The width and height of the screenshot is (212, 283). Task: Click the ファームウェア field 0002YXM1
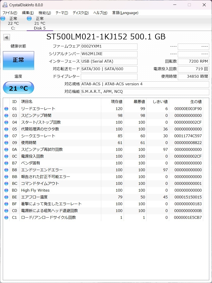coord(109,47)
